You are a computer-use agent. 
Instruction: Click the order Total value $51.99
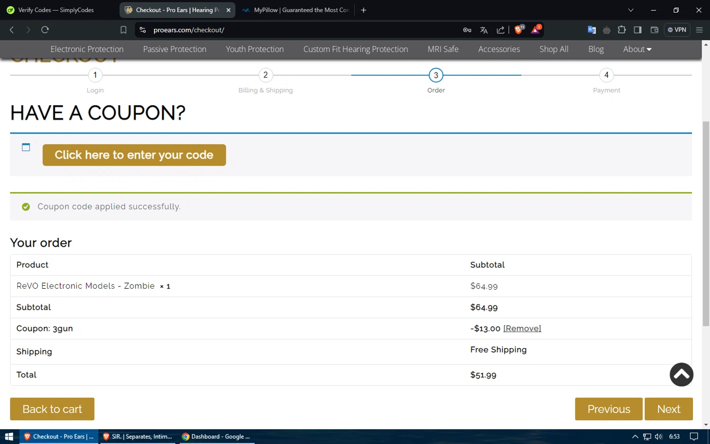[x=483, y=375]
